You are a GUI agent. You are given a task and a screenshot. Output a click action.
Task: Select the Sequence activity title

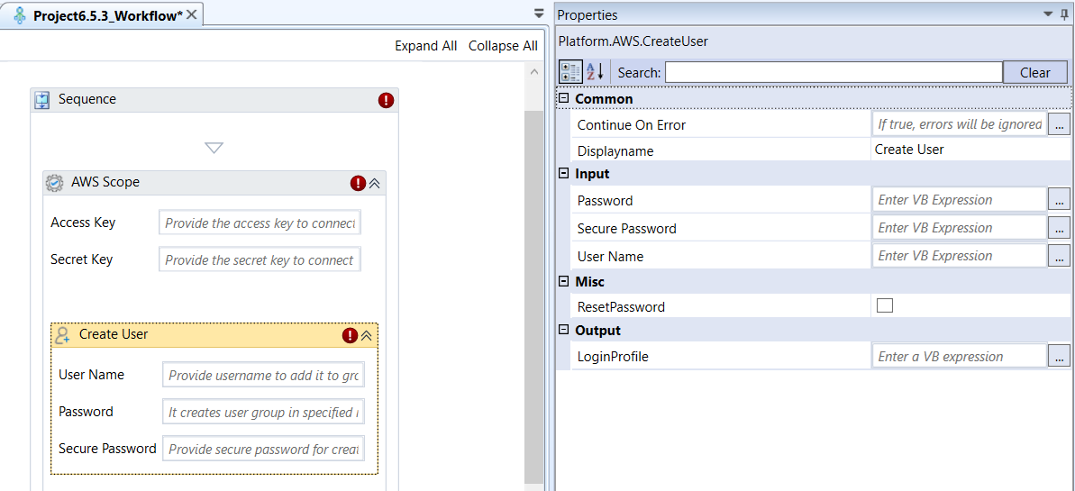87,99
